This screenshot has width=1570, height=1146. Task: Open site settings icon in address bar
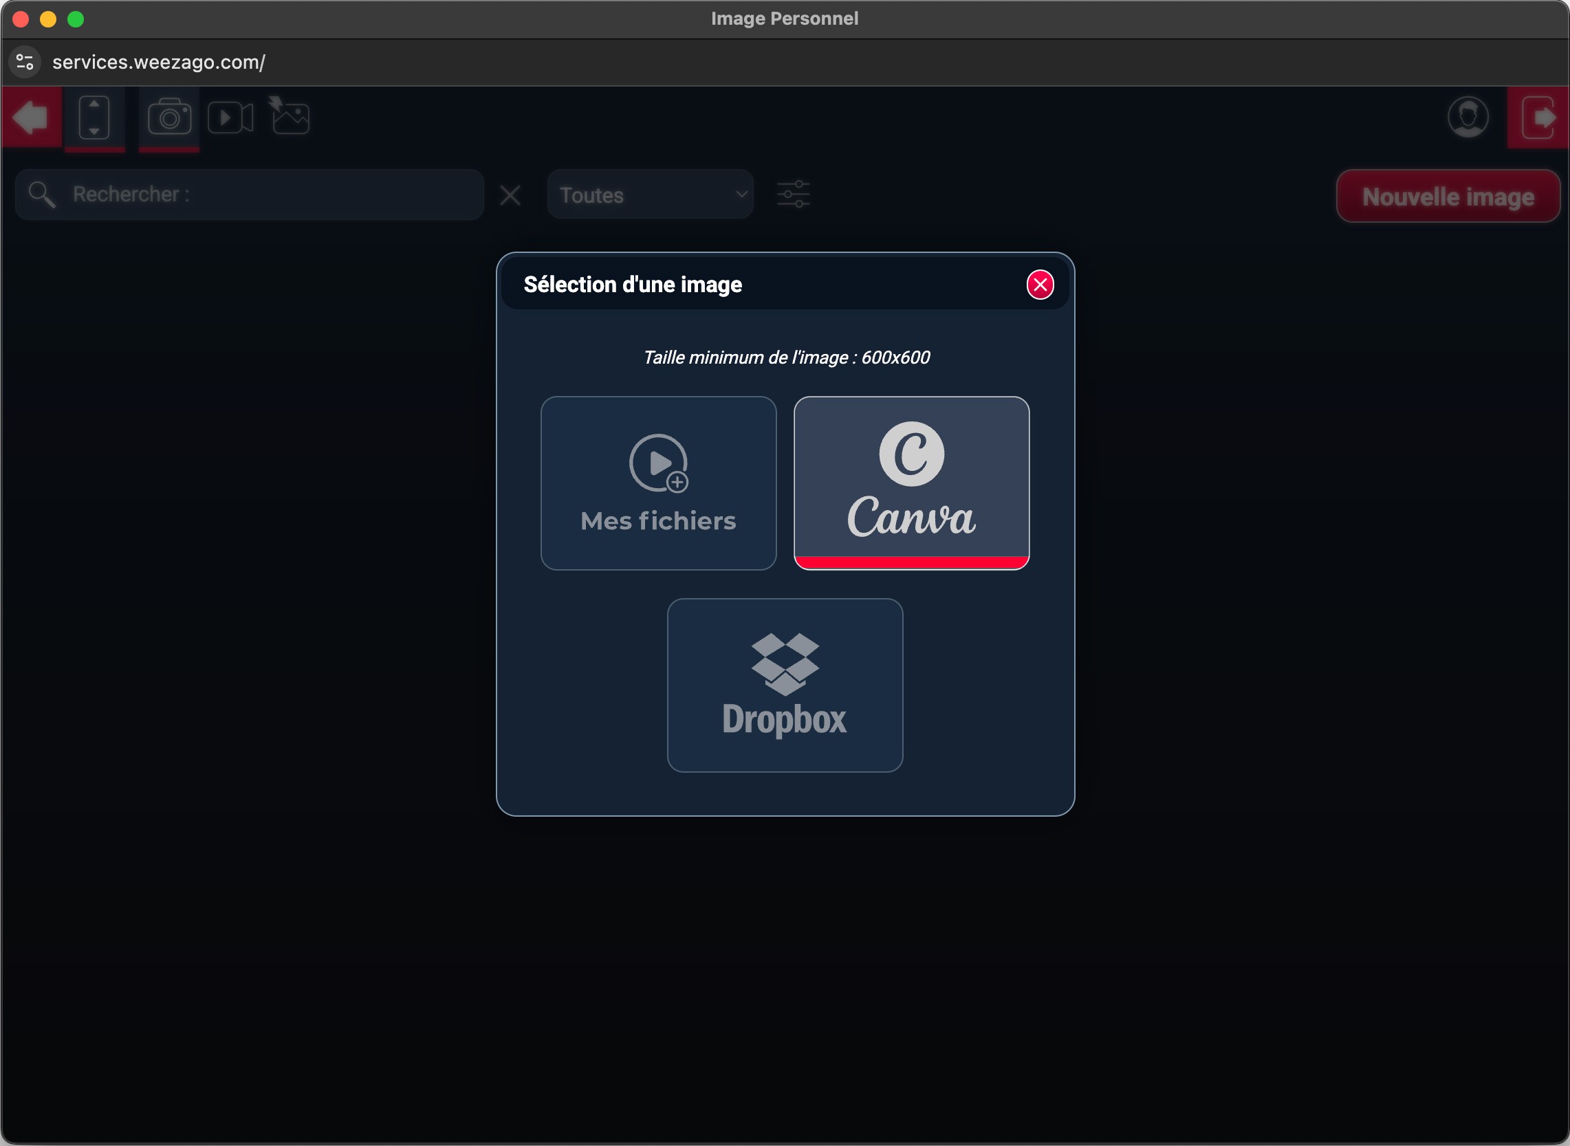tap(25, 62)
